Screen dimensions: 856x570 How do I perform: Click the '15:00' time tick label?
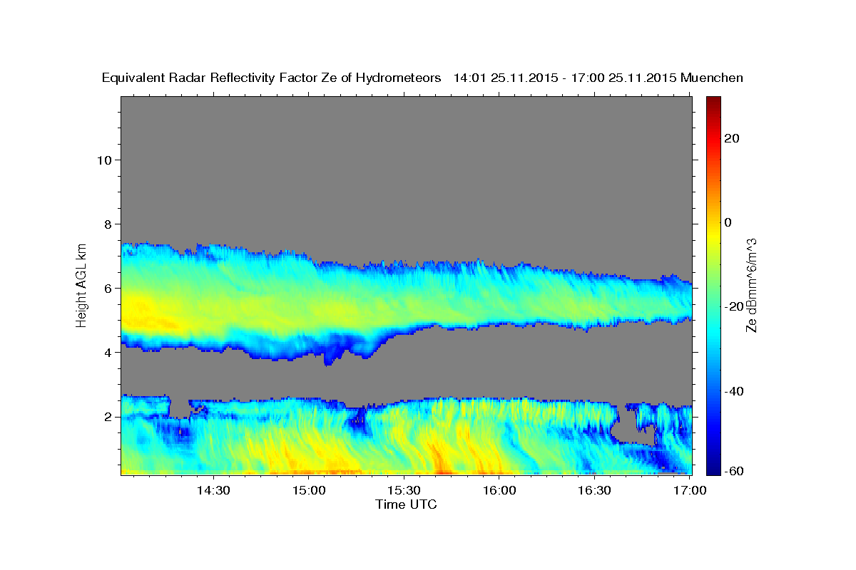[309, 490]
